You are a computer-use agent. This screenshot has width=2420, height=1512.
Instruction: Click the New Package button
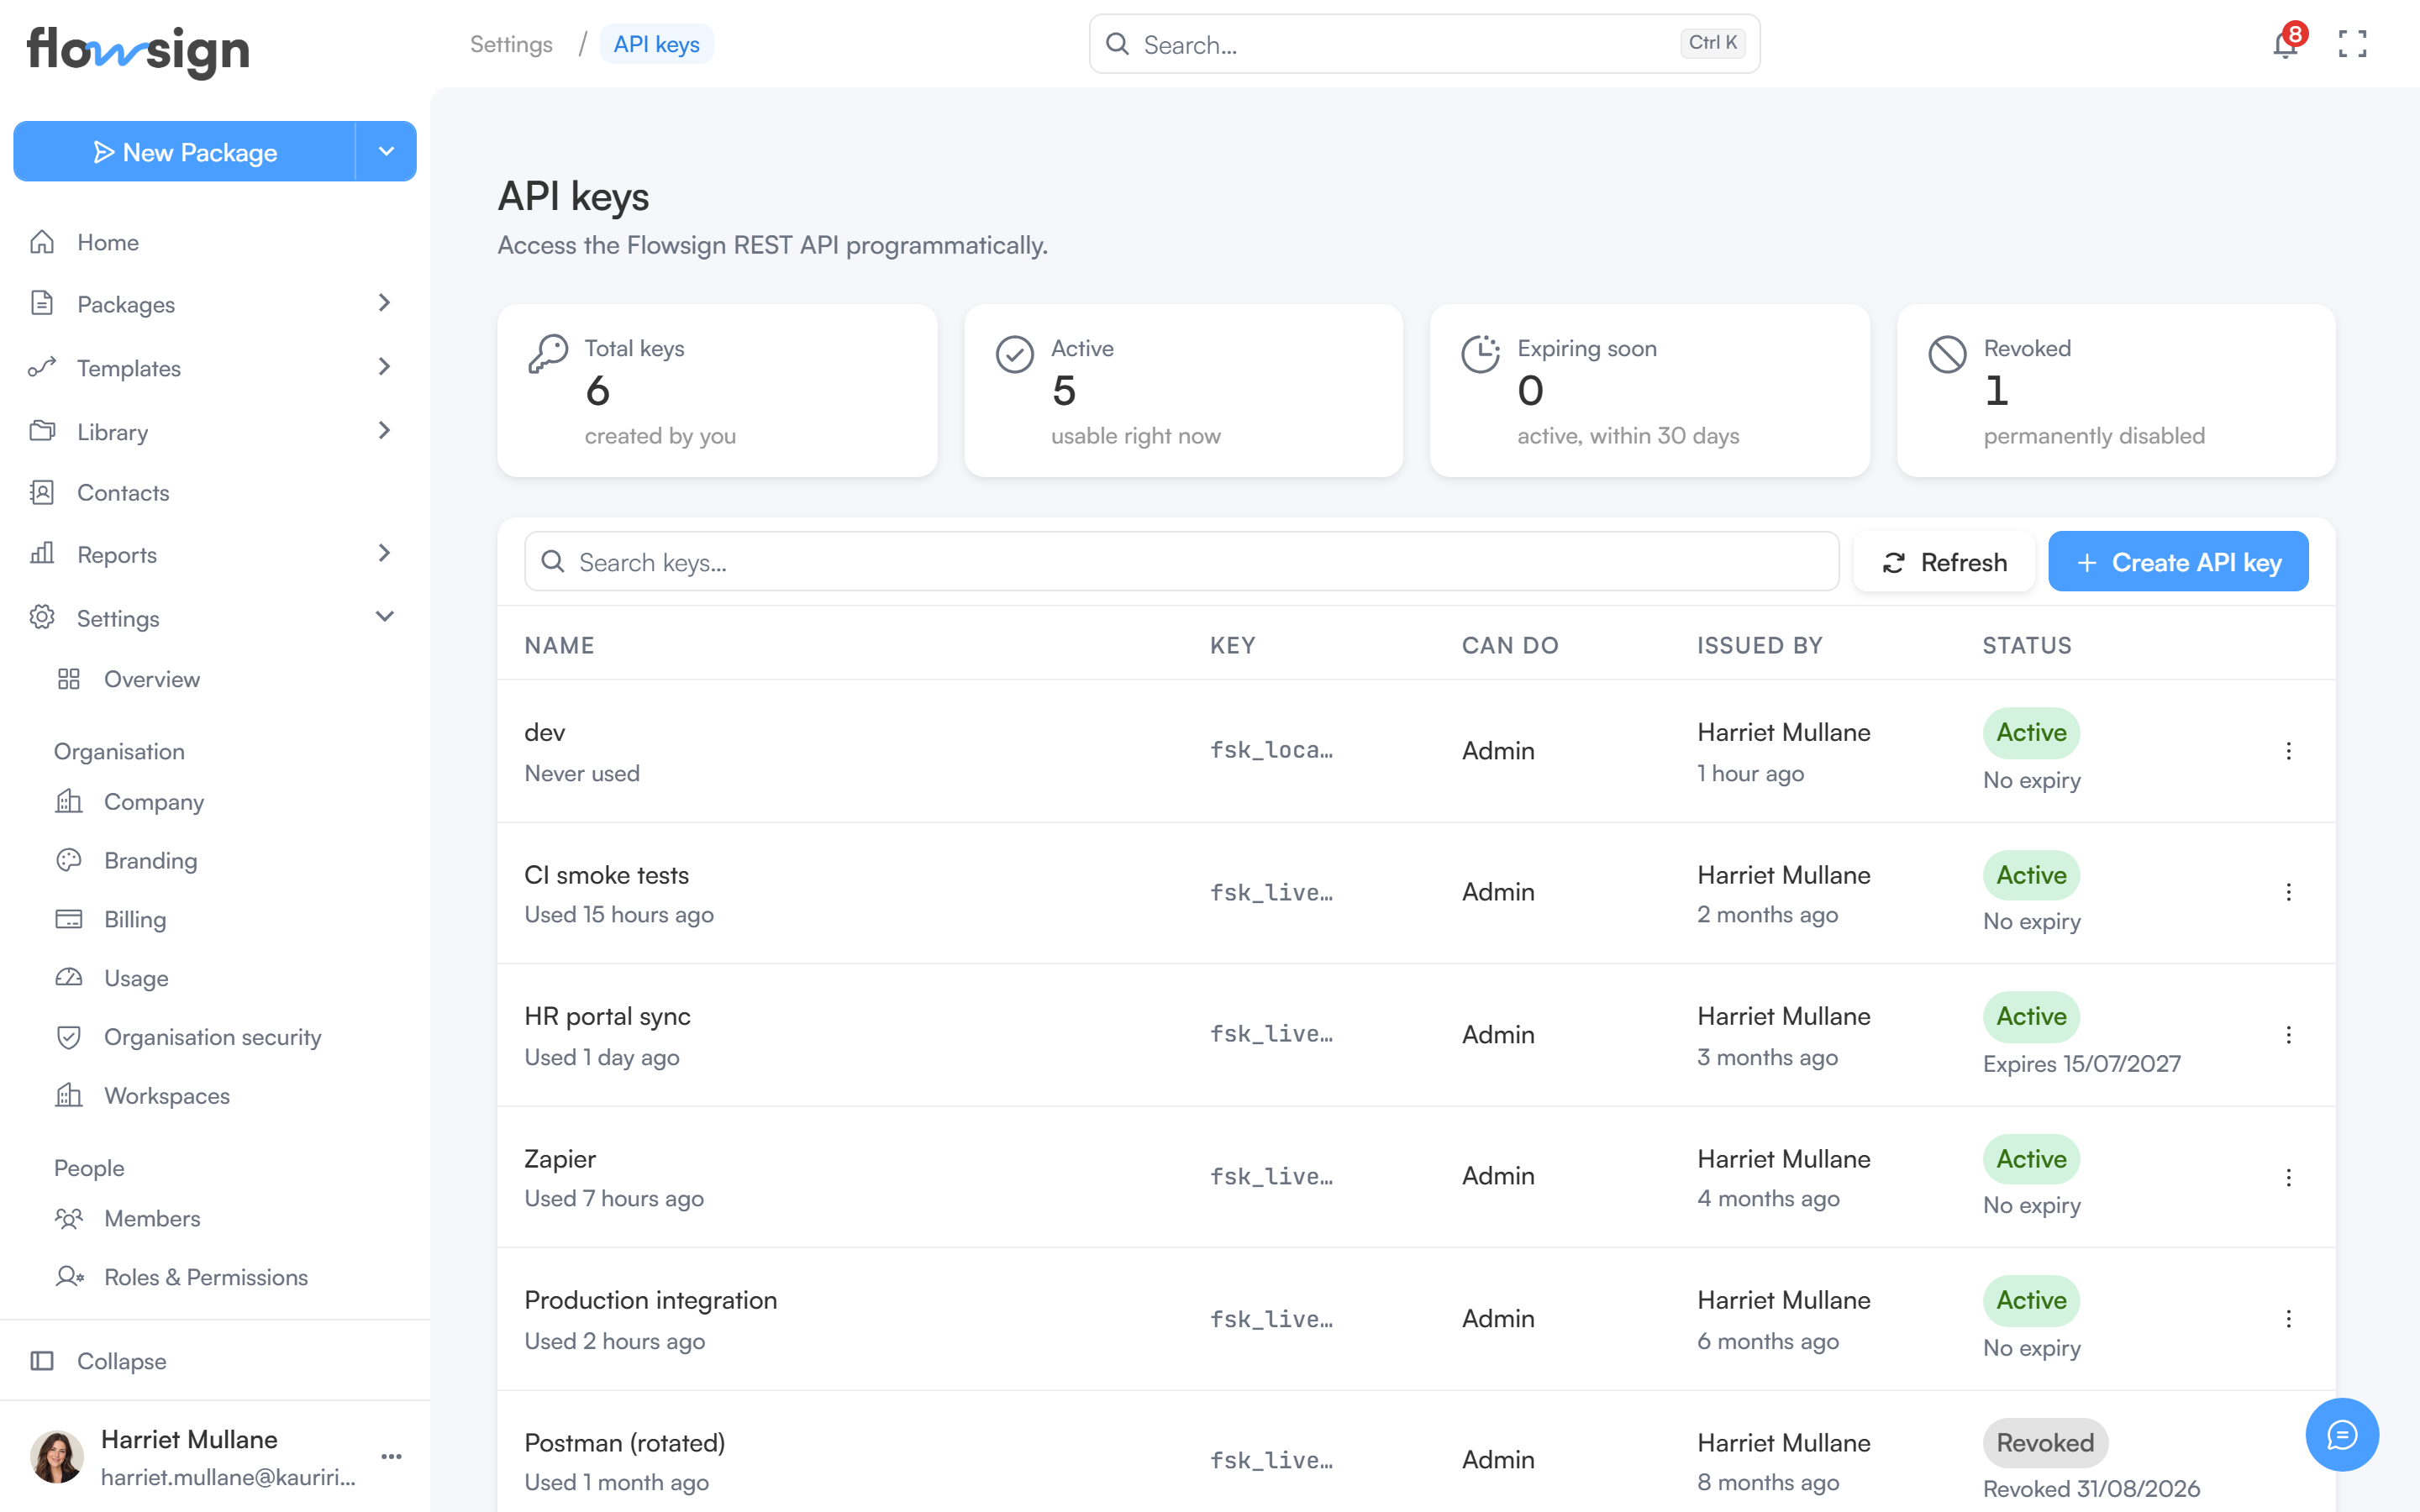click(x=185, y=152)
